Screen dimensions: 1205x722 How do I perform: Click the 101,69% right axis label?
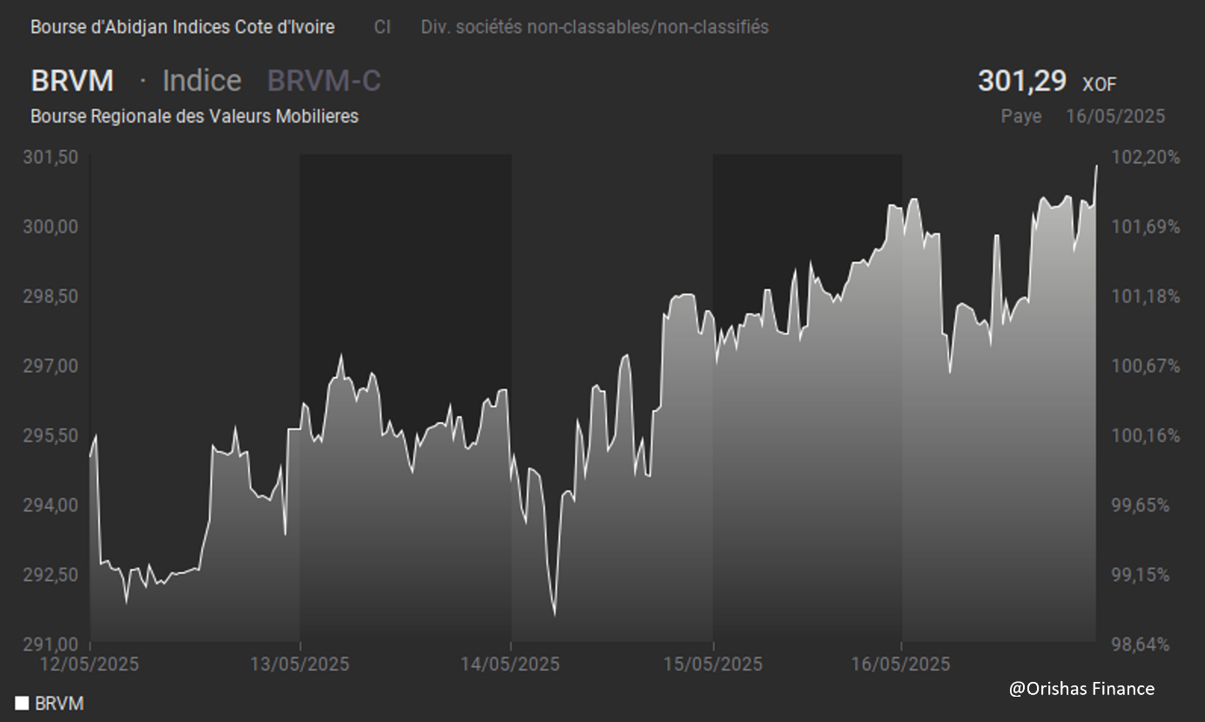click(1147, 226)
